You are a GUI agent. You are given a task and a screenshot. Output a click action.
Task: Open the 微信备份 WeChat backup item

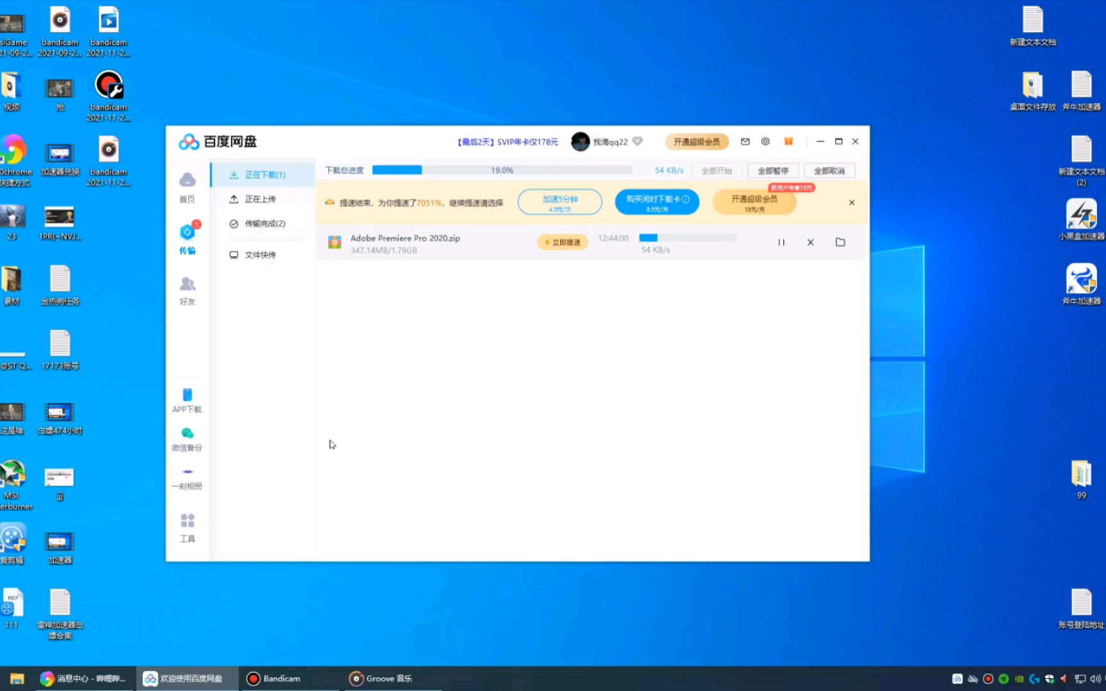click(x=187, y=439)
